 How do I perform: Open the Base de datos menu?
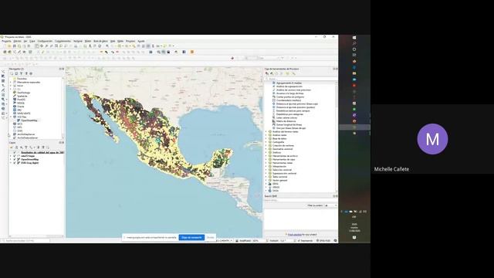pyautogui.click(x=100, y=41)
